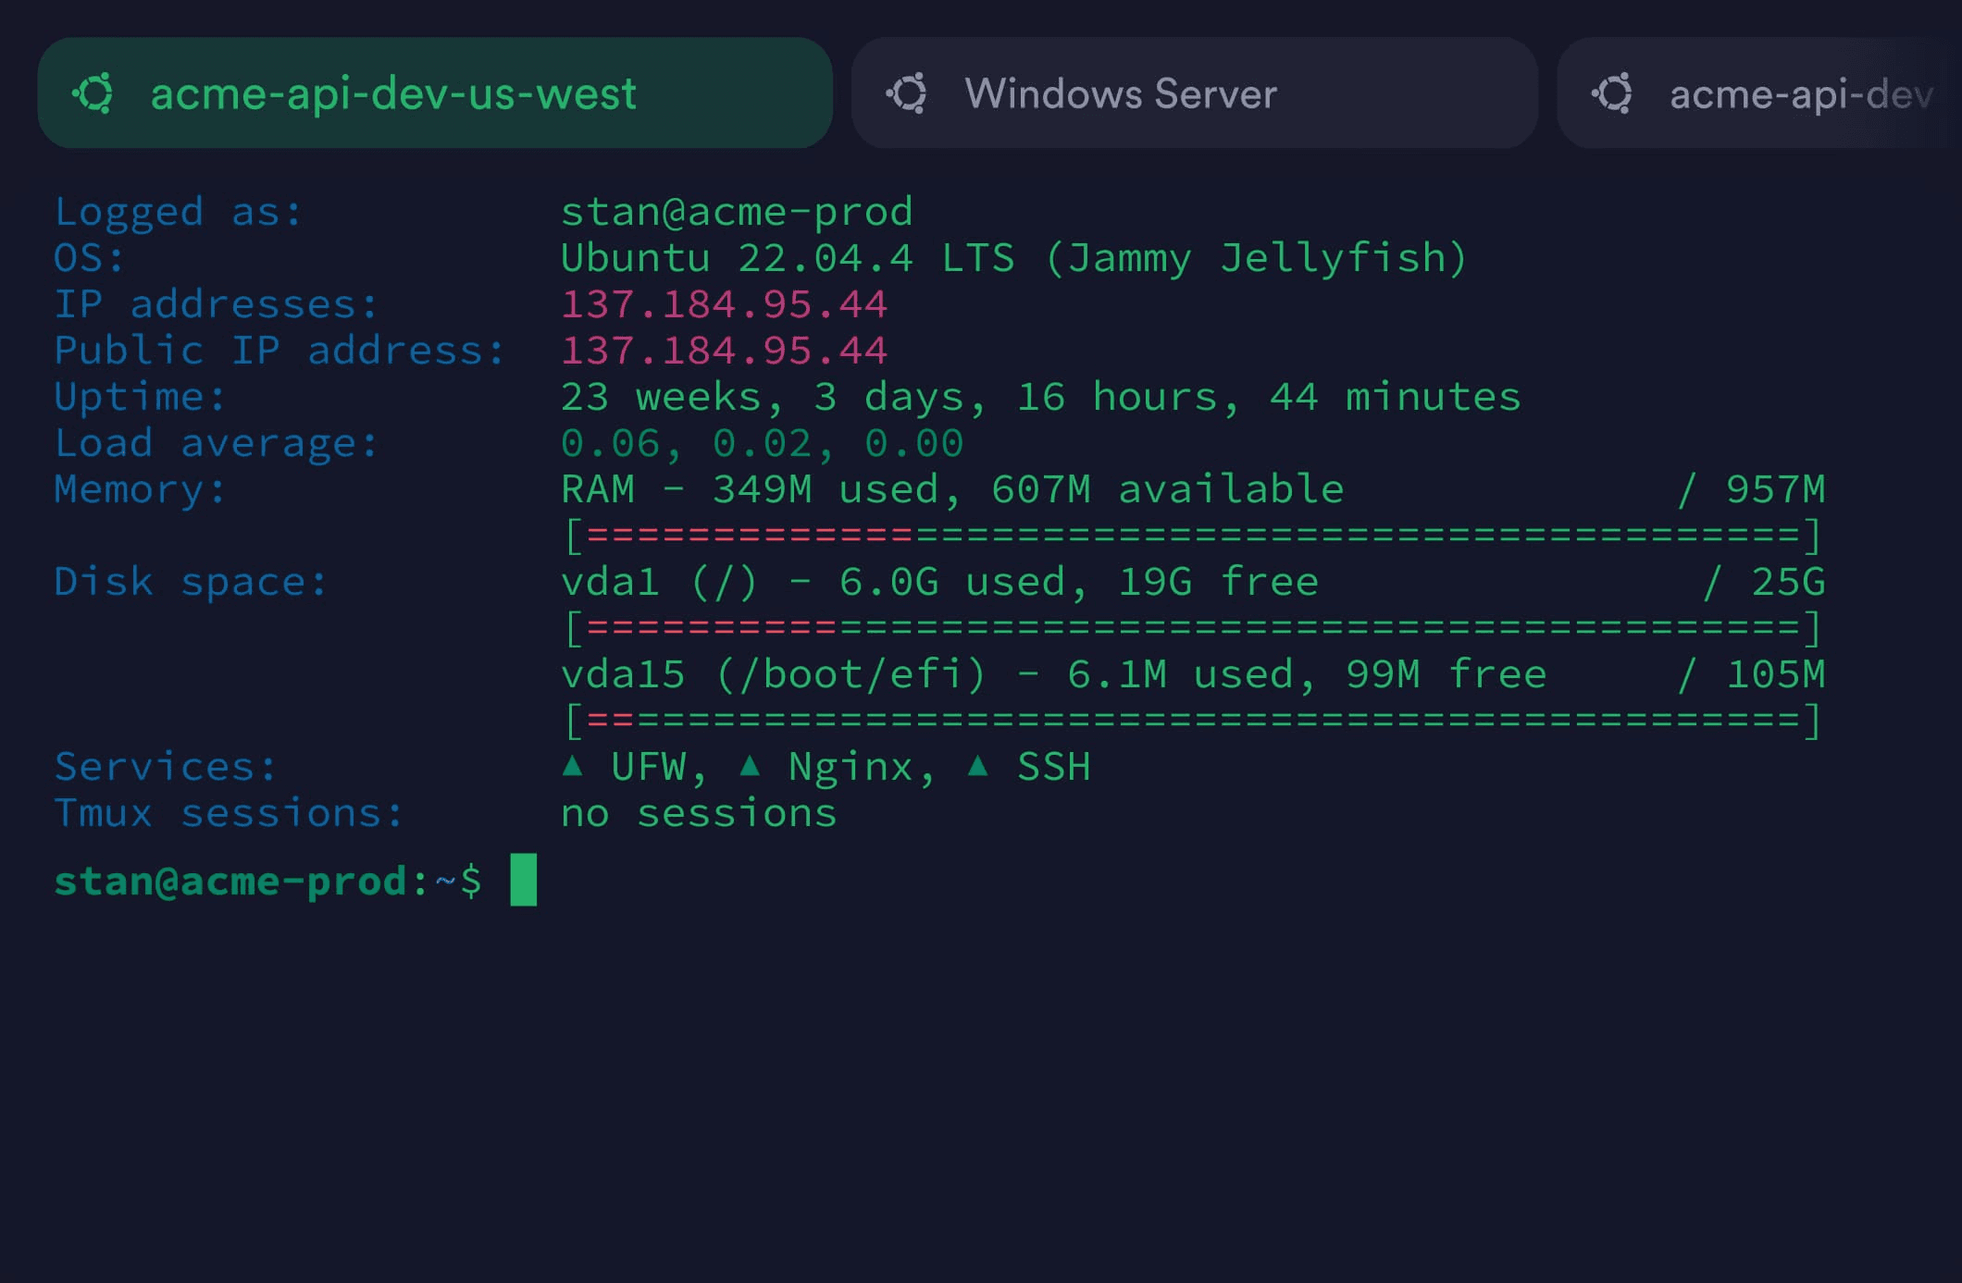
Task: Click the vda1 disk usage bar
Action: coord(1193,628)
